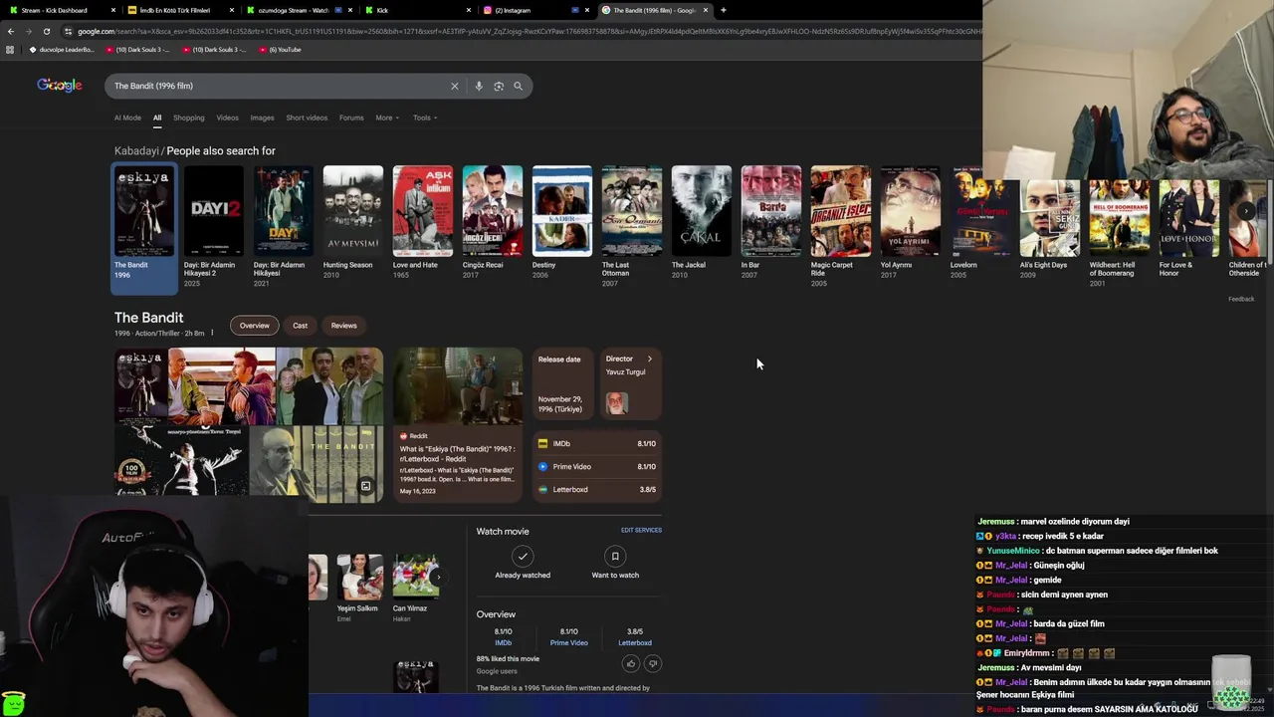
Task: Open the ducvolpe Leaderboard bookmark
Action: (63, 49)
